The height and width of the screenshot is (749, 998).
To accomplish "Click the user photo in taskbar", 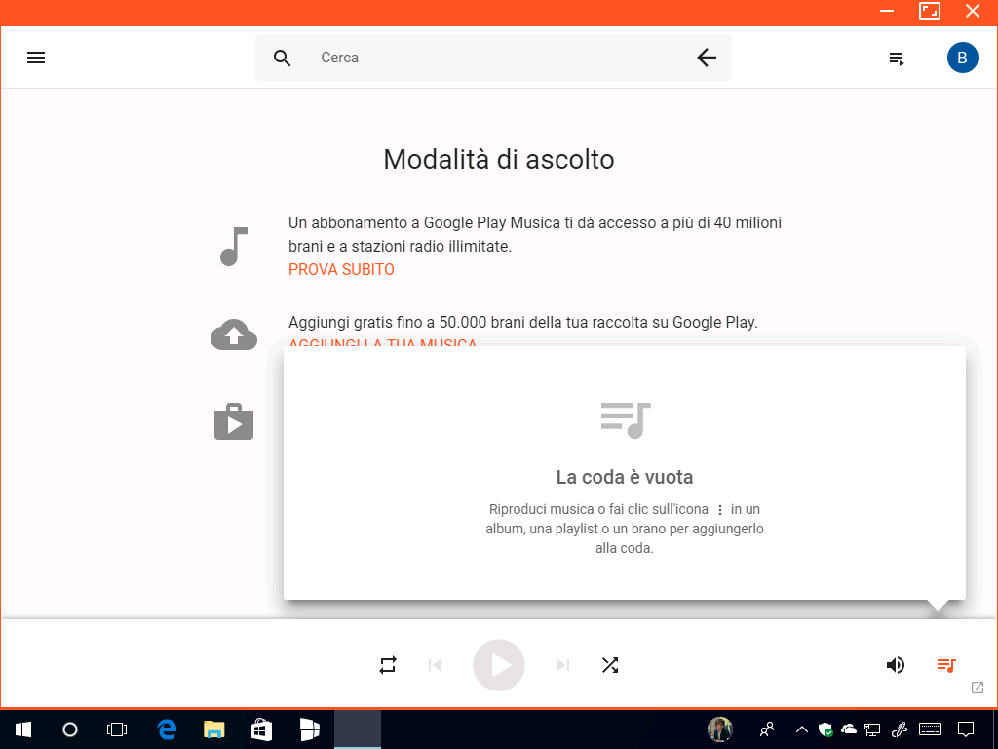I will (x=720, y=729).
